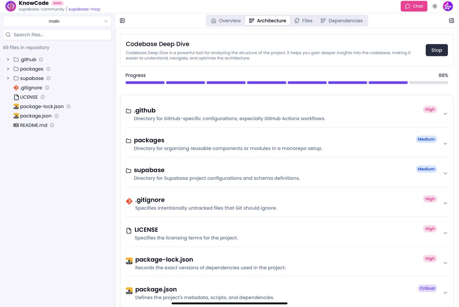Click the .github folder icon in main list
The height and width of the screenshot is (307, 459).
click(x=129, y=111)
